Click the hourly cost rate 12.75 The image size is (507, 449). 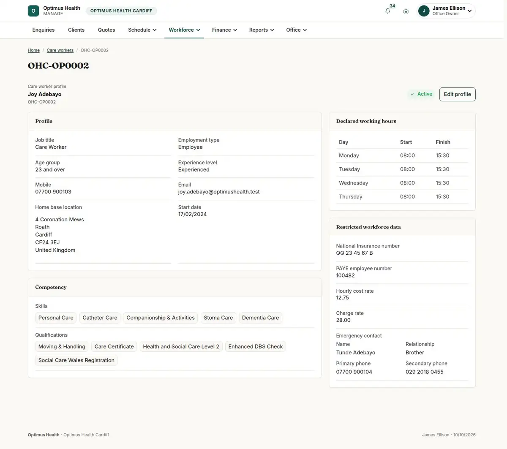click(343, 298)
